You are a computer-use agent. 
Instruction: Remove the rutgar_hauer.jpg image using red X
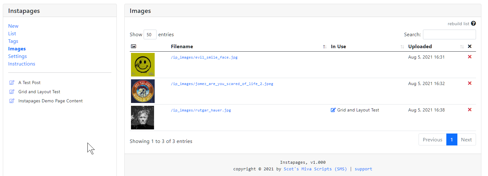(x=469, y=110)
